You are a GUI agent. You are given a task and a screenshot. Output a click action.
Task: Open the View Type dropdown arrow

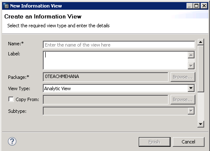point(191,88)
